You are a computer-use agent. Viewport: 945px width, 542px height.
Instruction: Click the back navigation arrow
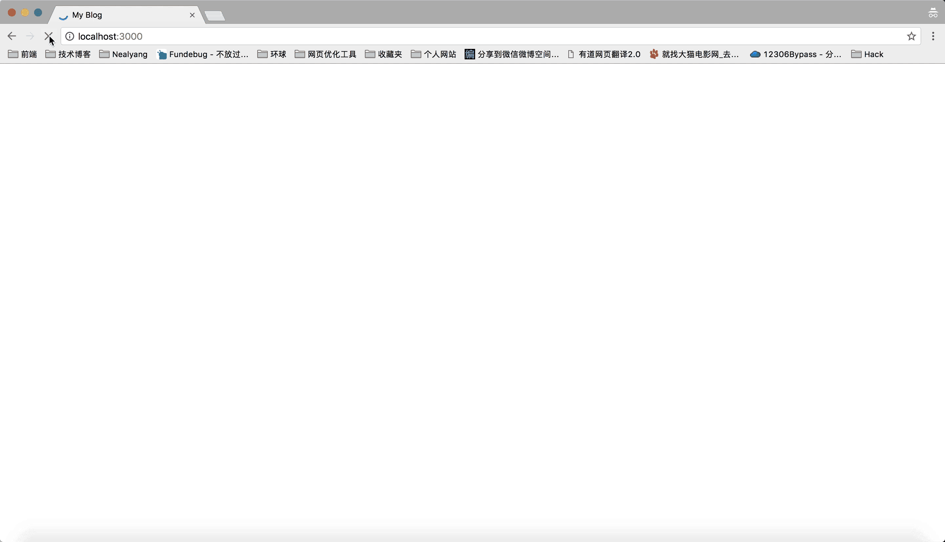click(x=12, y=36)
